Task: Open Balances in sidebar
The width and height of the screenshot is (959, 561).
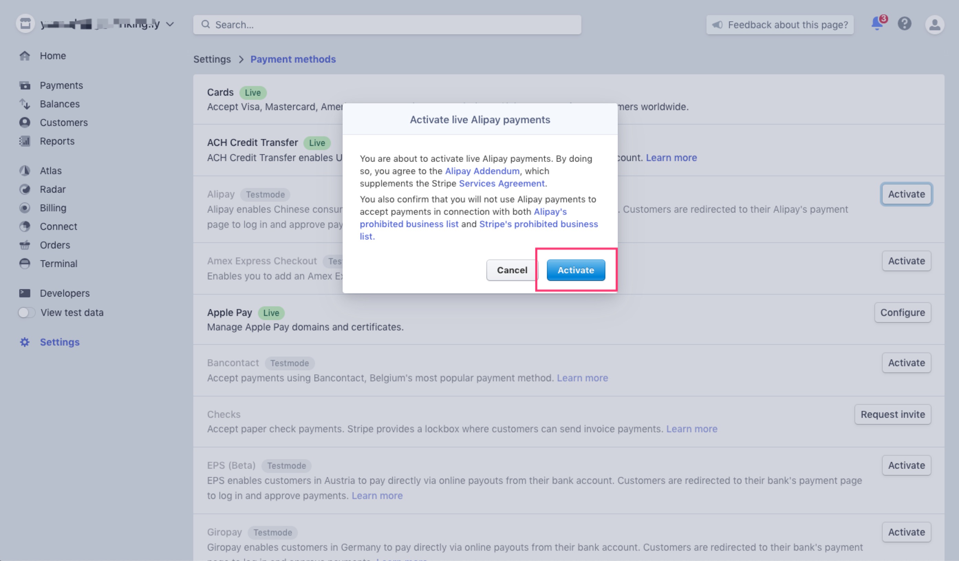Action: pyautogui.click(x=60, y=104)
